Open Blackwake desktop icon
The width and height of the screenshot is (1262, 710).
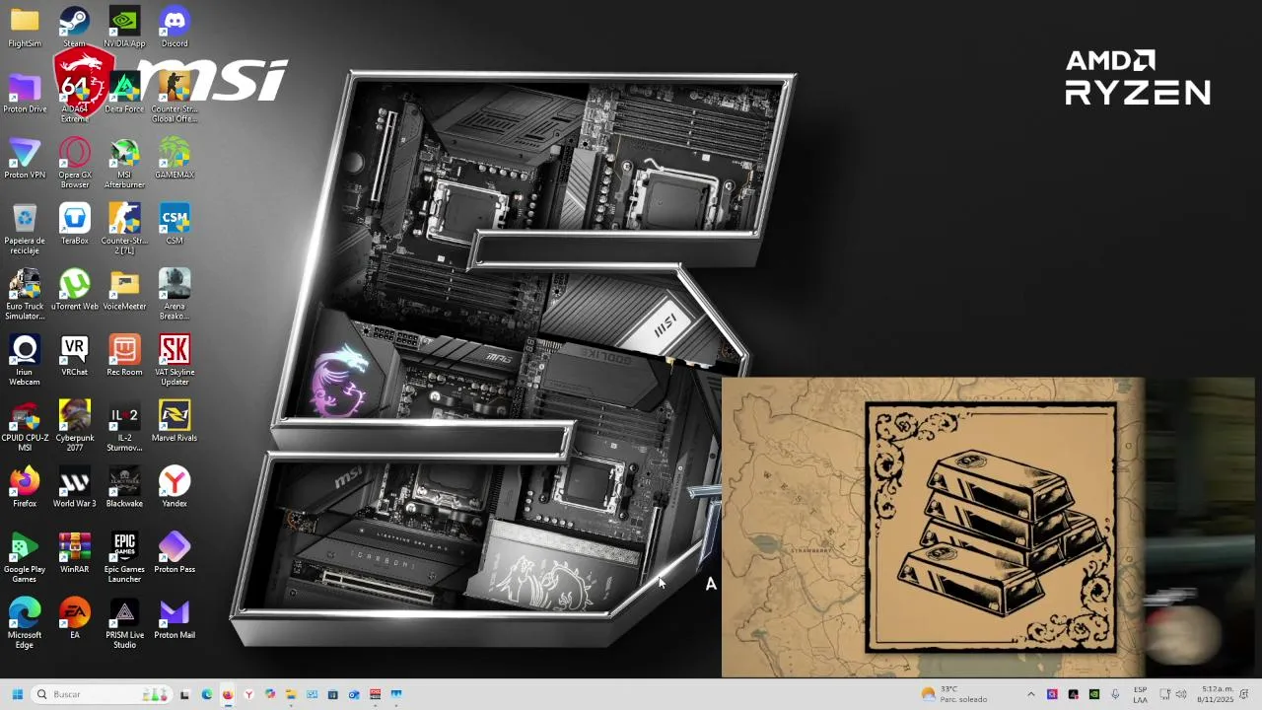[x=124, y=487]
